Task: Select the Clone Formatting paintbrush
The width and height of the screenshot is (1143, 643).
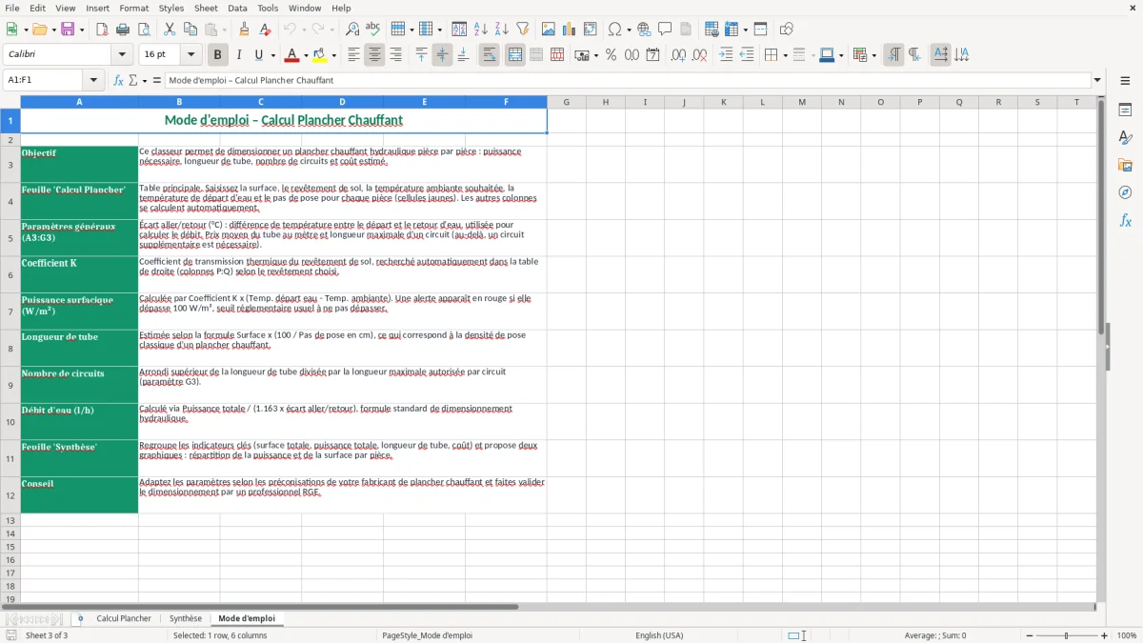Action: click(244, 30)
